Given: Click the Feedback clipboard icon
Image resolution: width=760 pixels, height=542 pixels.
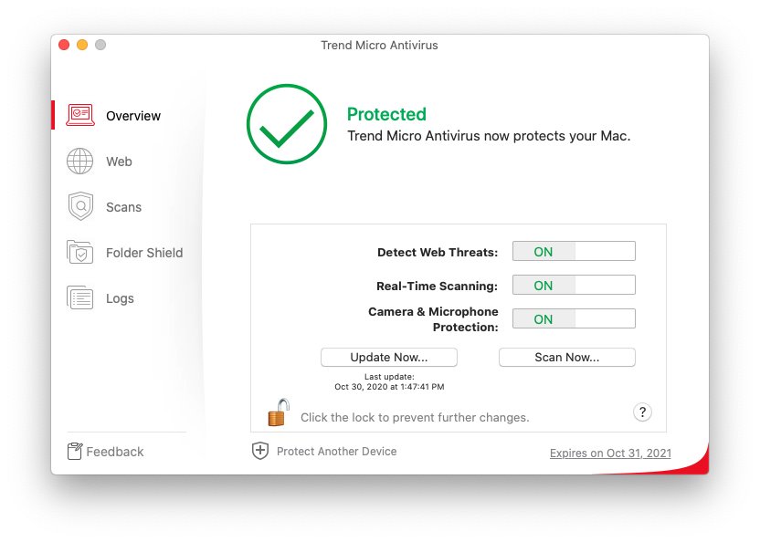Looking at the screenshot, I should coord(75,452).
